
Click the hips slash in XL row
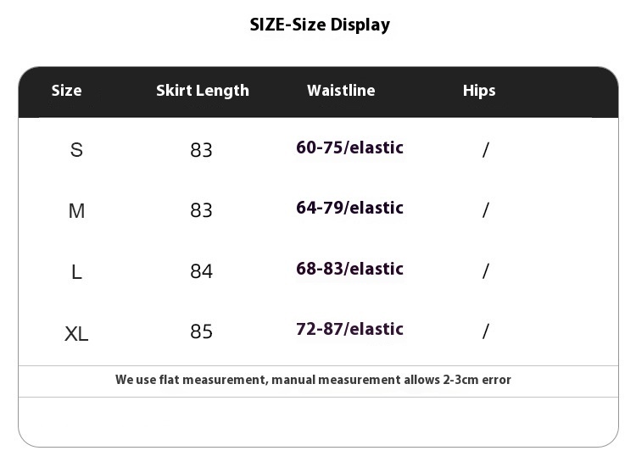485,331
